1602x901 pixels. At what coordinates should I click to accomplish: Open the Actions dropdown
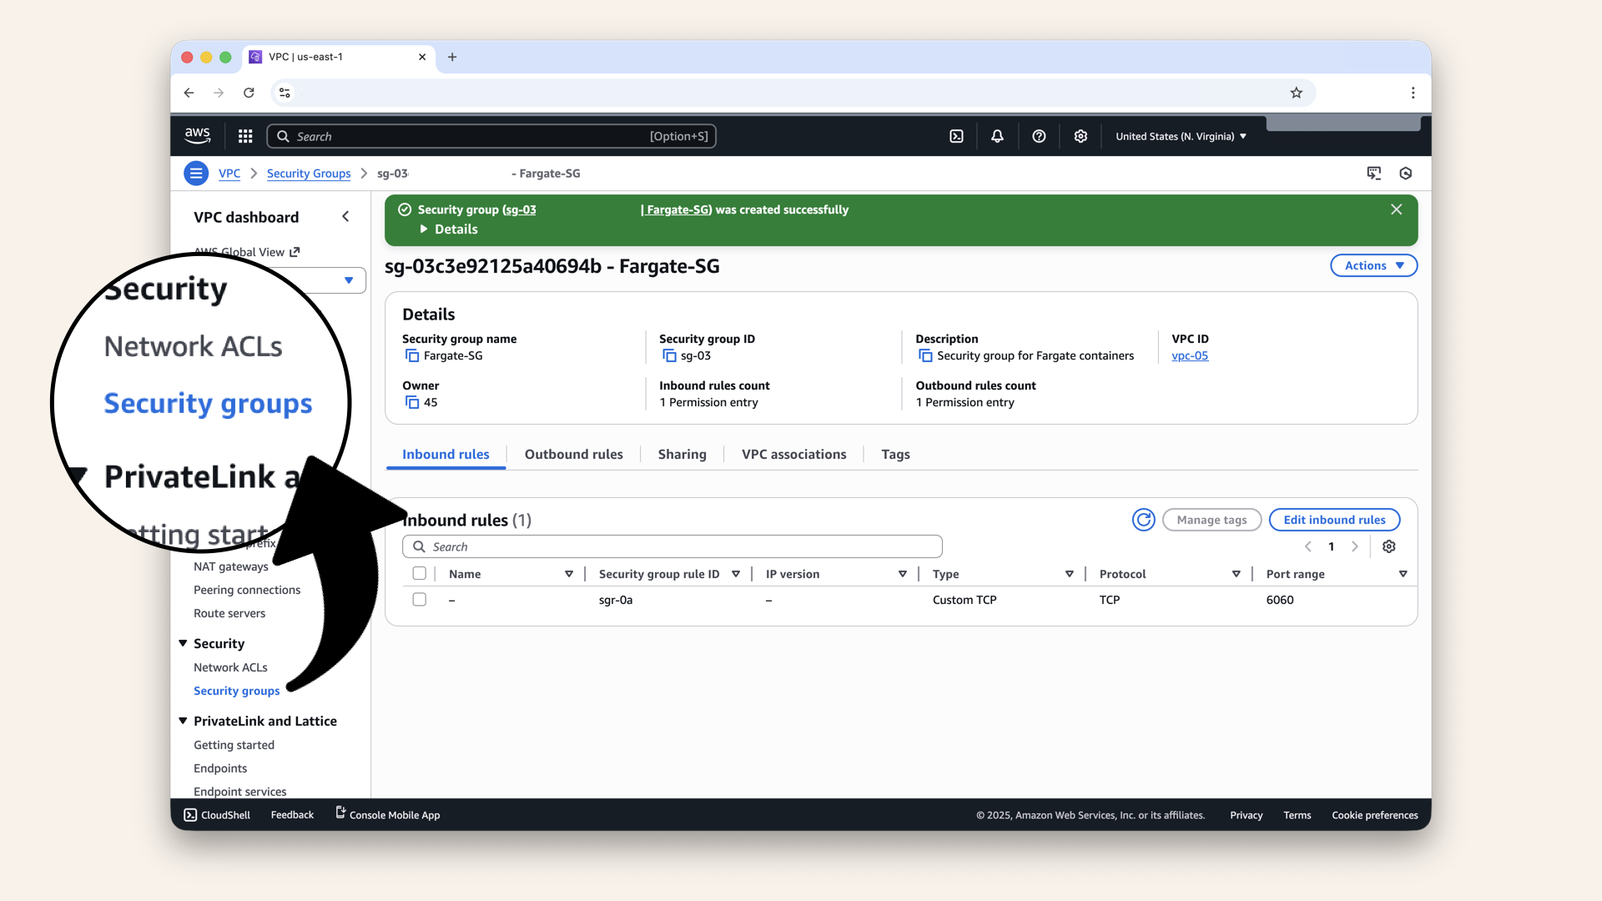(1373, 265)
